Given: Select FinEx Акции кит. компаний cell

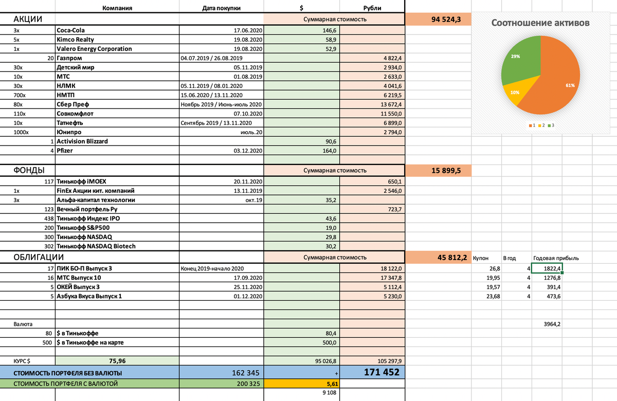Looking at the screenshot, I should [117, 191].
